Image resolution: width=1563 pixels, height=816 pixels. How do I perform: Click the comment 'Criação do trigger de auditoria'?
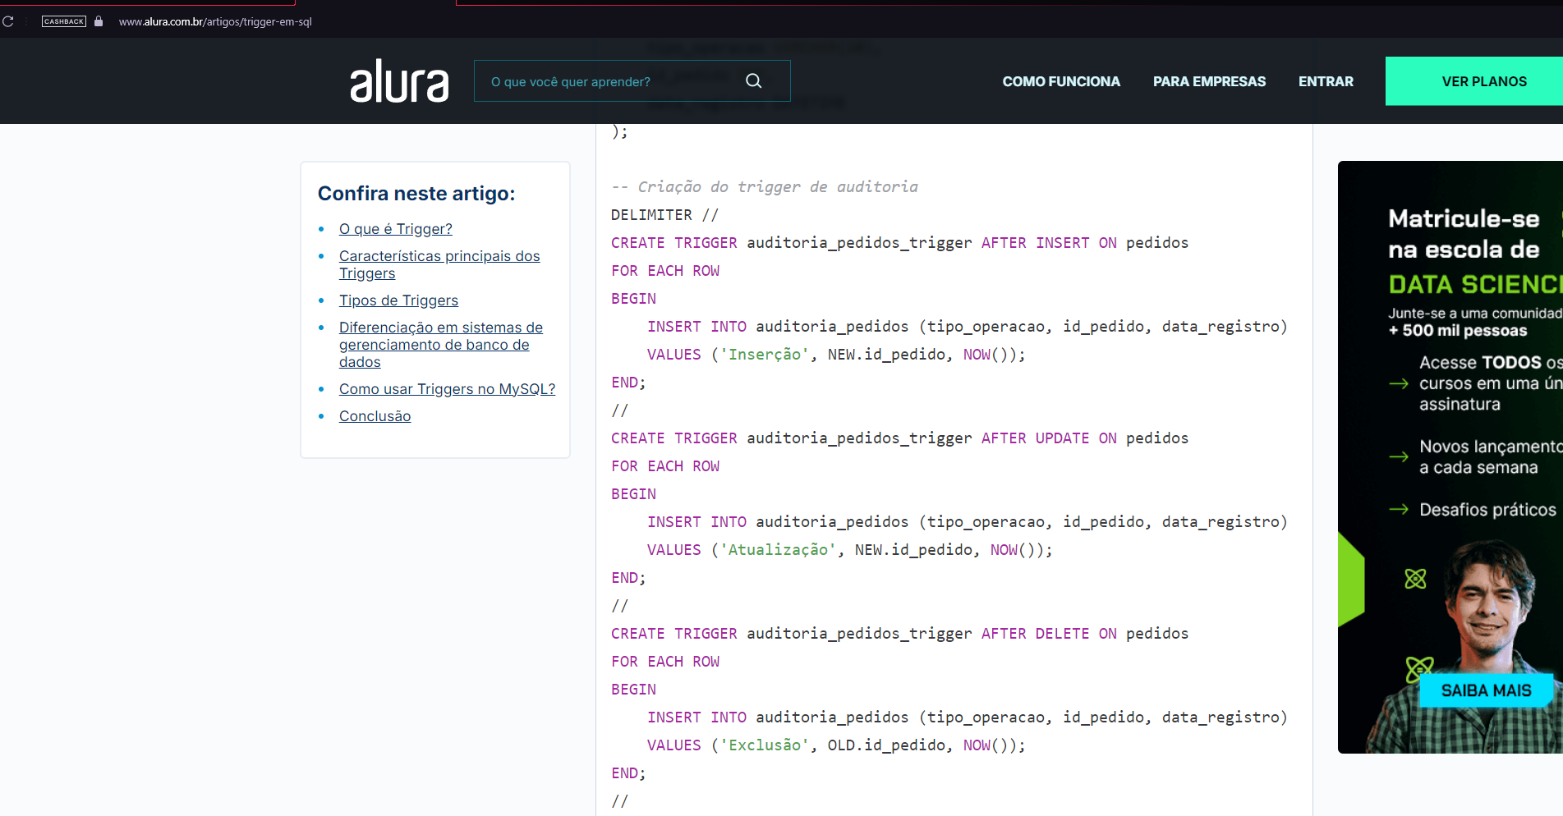[x=764, y=187]
